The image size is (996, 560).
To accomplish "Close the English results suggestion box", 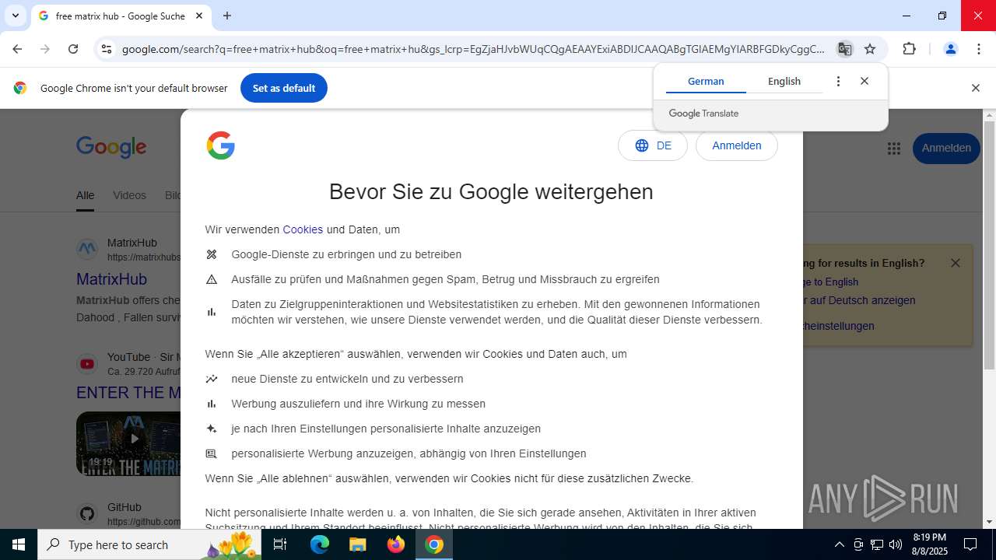I will (956, 263).
